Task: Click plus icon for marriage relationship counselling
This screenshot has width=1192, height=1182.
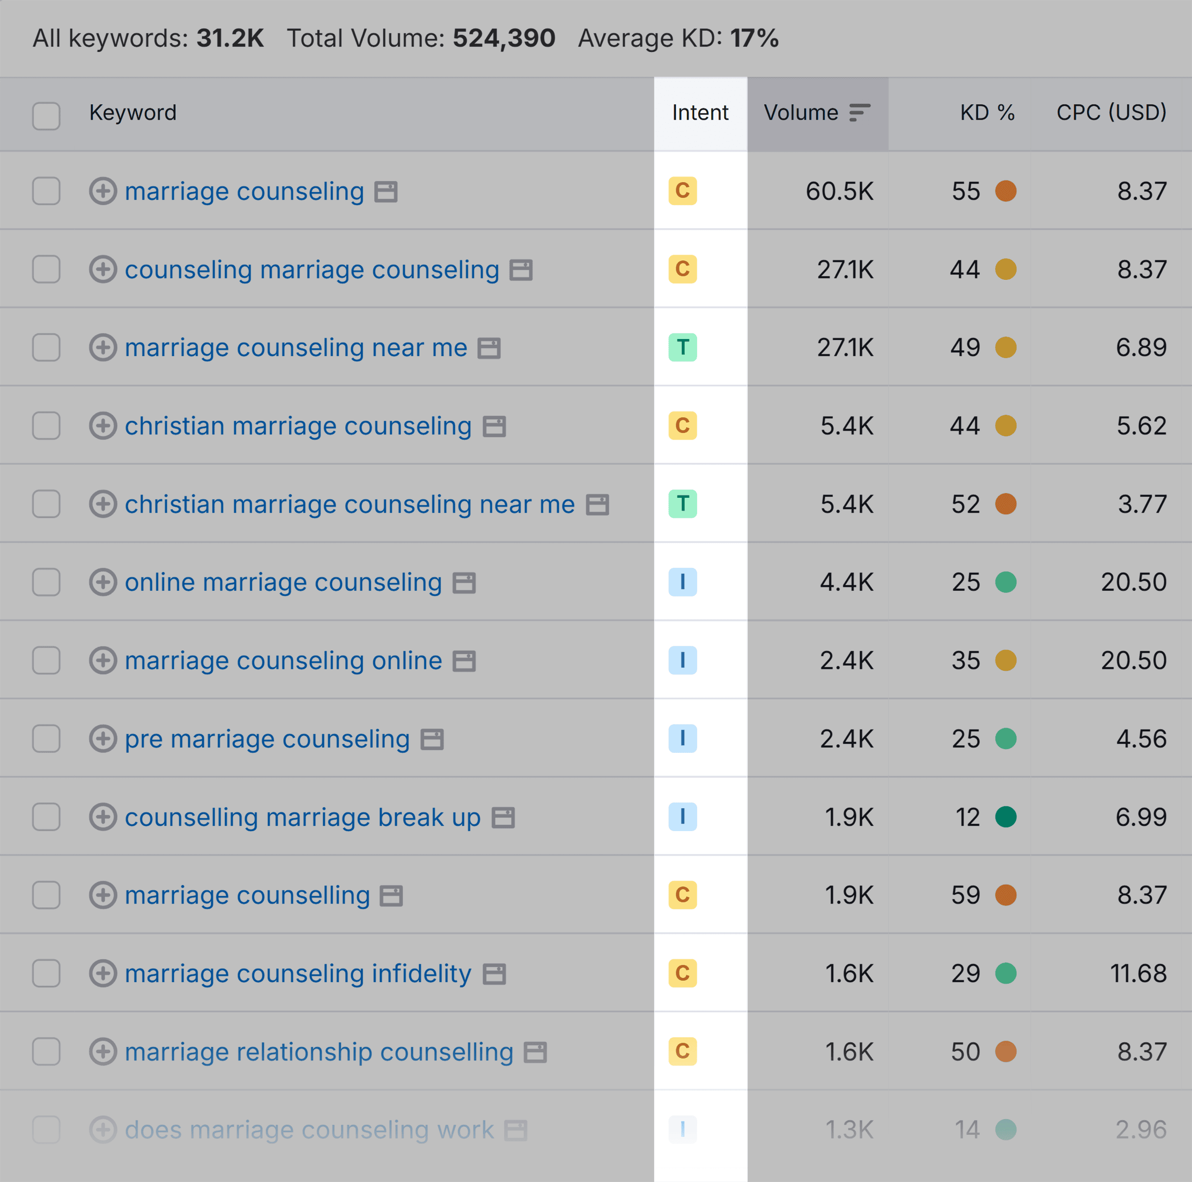Action: pos(103,1051)
